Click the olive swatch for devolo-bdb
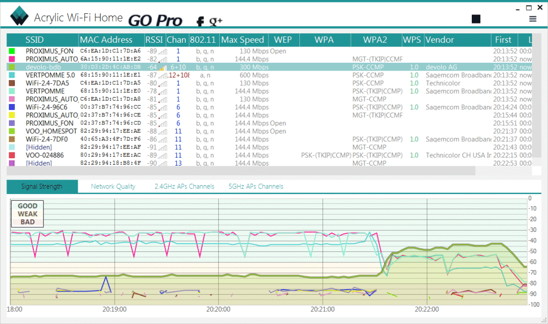The image size is (548, 324). tap(12, 67)
